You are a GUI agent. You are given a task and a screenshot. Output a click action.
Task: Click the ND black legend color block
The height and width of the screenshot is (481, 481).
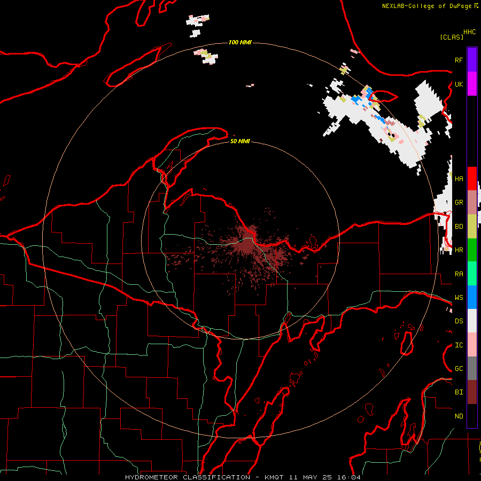coord(472,416)
